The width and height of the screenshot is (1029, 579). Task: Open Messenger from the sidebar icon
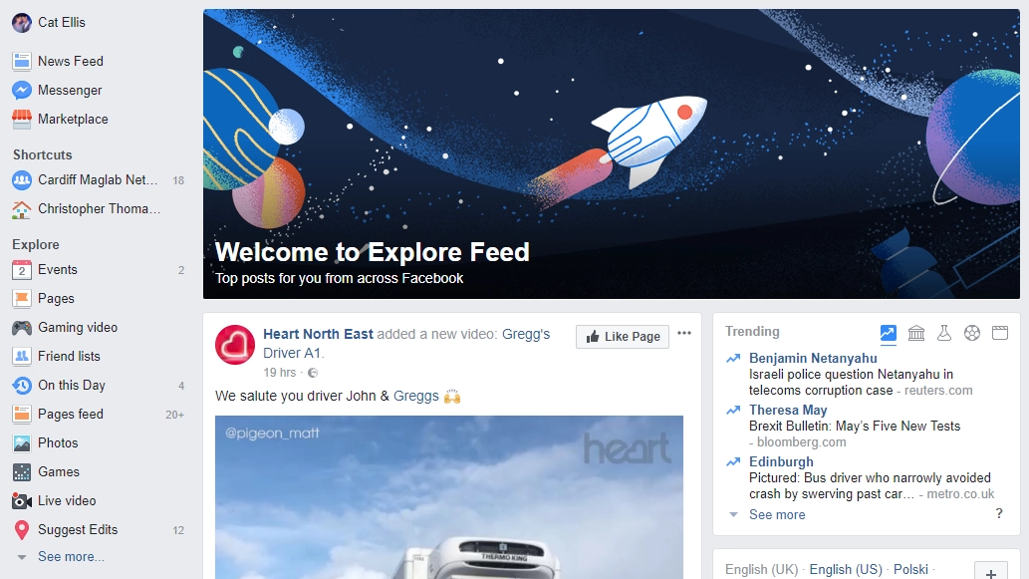coord(22,90)
